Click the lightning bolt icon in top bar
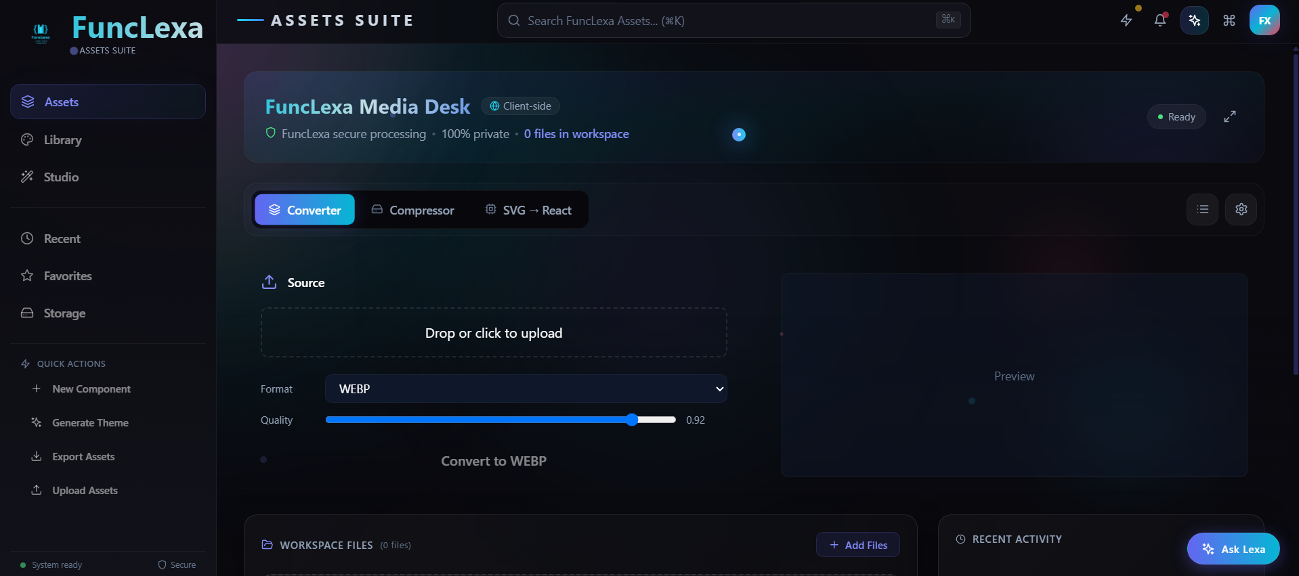 tap(1126, 20)
